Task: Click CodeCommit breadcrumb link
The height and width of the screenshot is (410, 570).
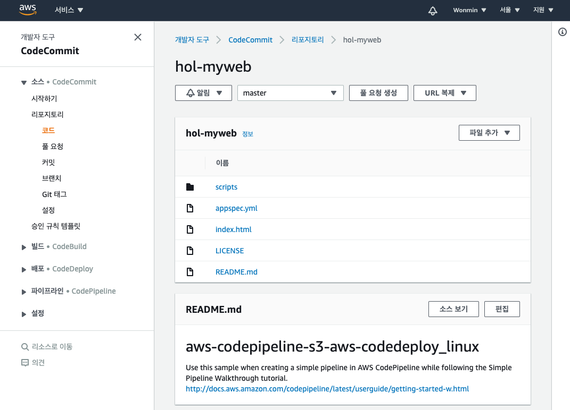Action: click(x=250, y=40)
